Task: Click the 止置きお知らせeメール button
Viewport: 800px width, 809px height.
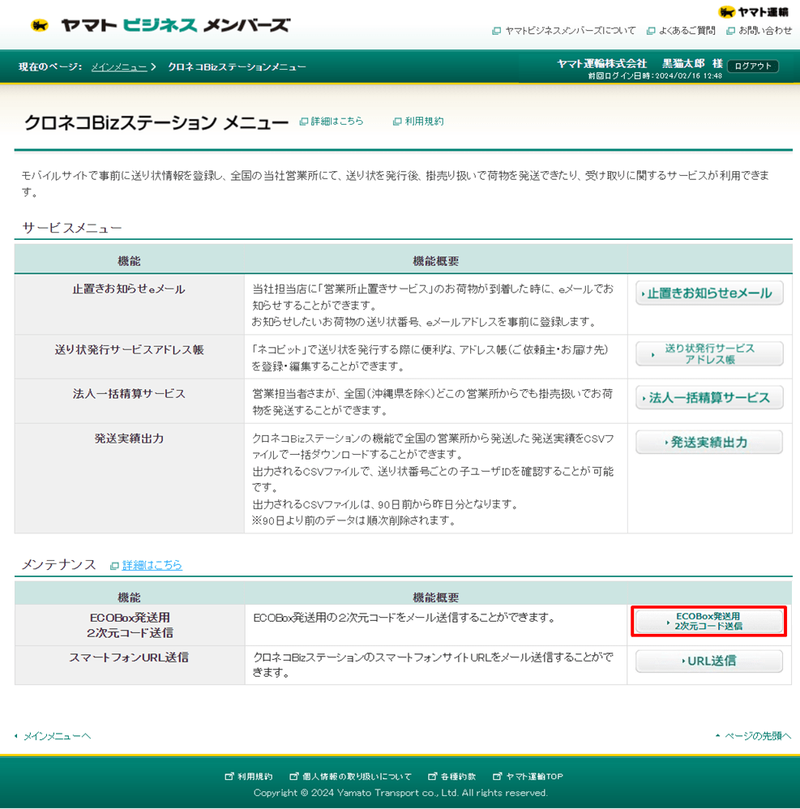Action: point(709,293)
